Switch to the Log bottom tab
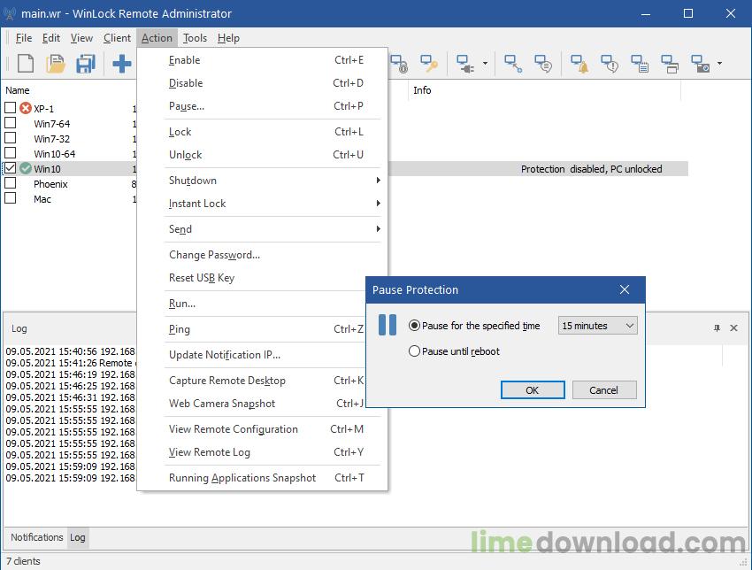 coord(78,537)
